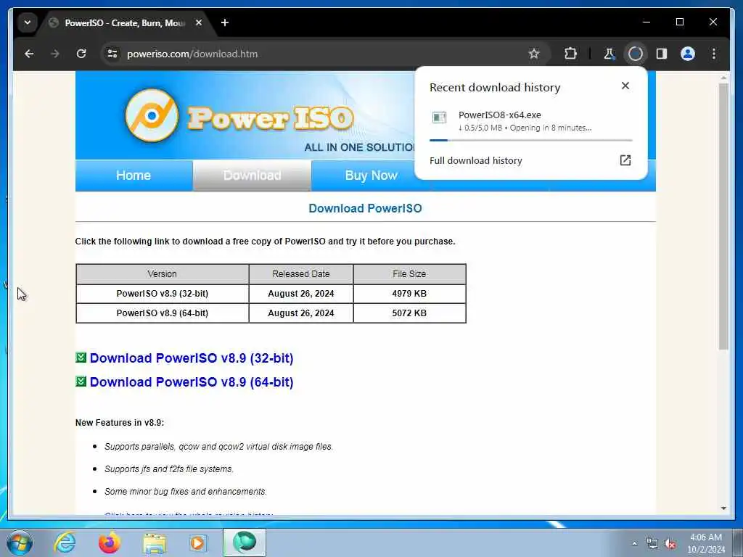Click the PowerISO8-x64.exe file icon

coord(439,117)
